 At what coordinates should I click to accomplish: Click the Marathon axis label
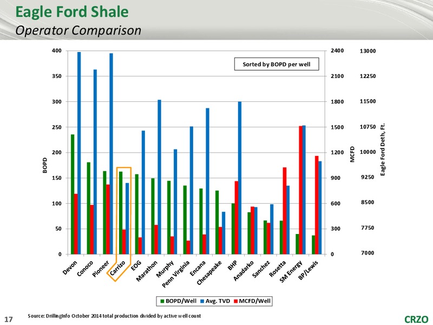(147, 271)
